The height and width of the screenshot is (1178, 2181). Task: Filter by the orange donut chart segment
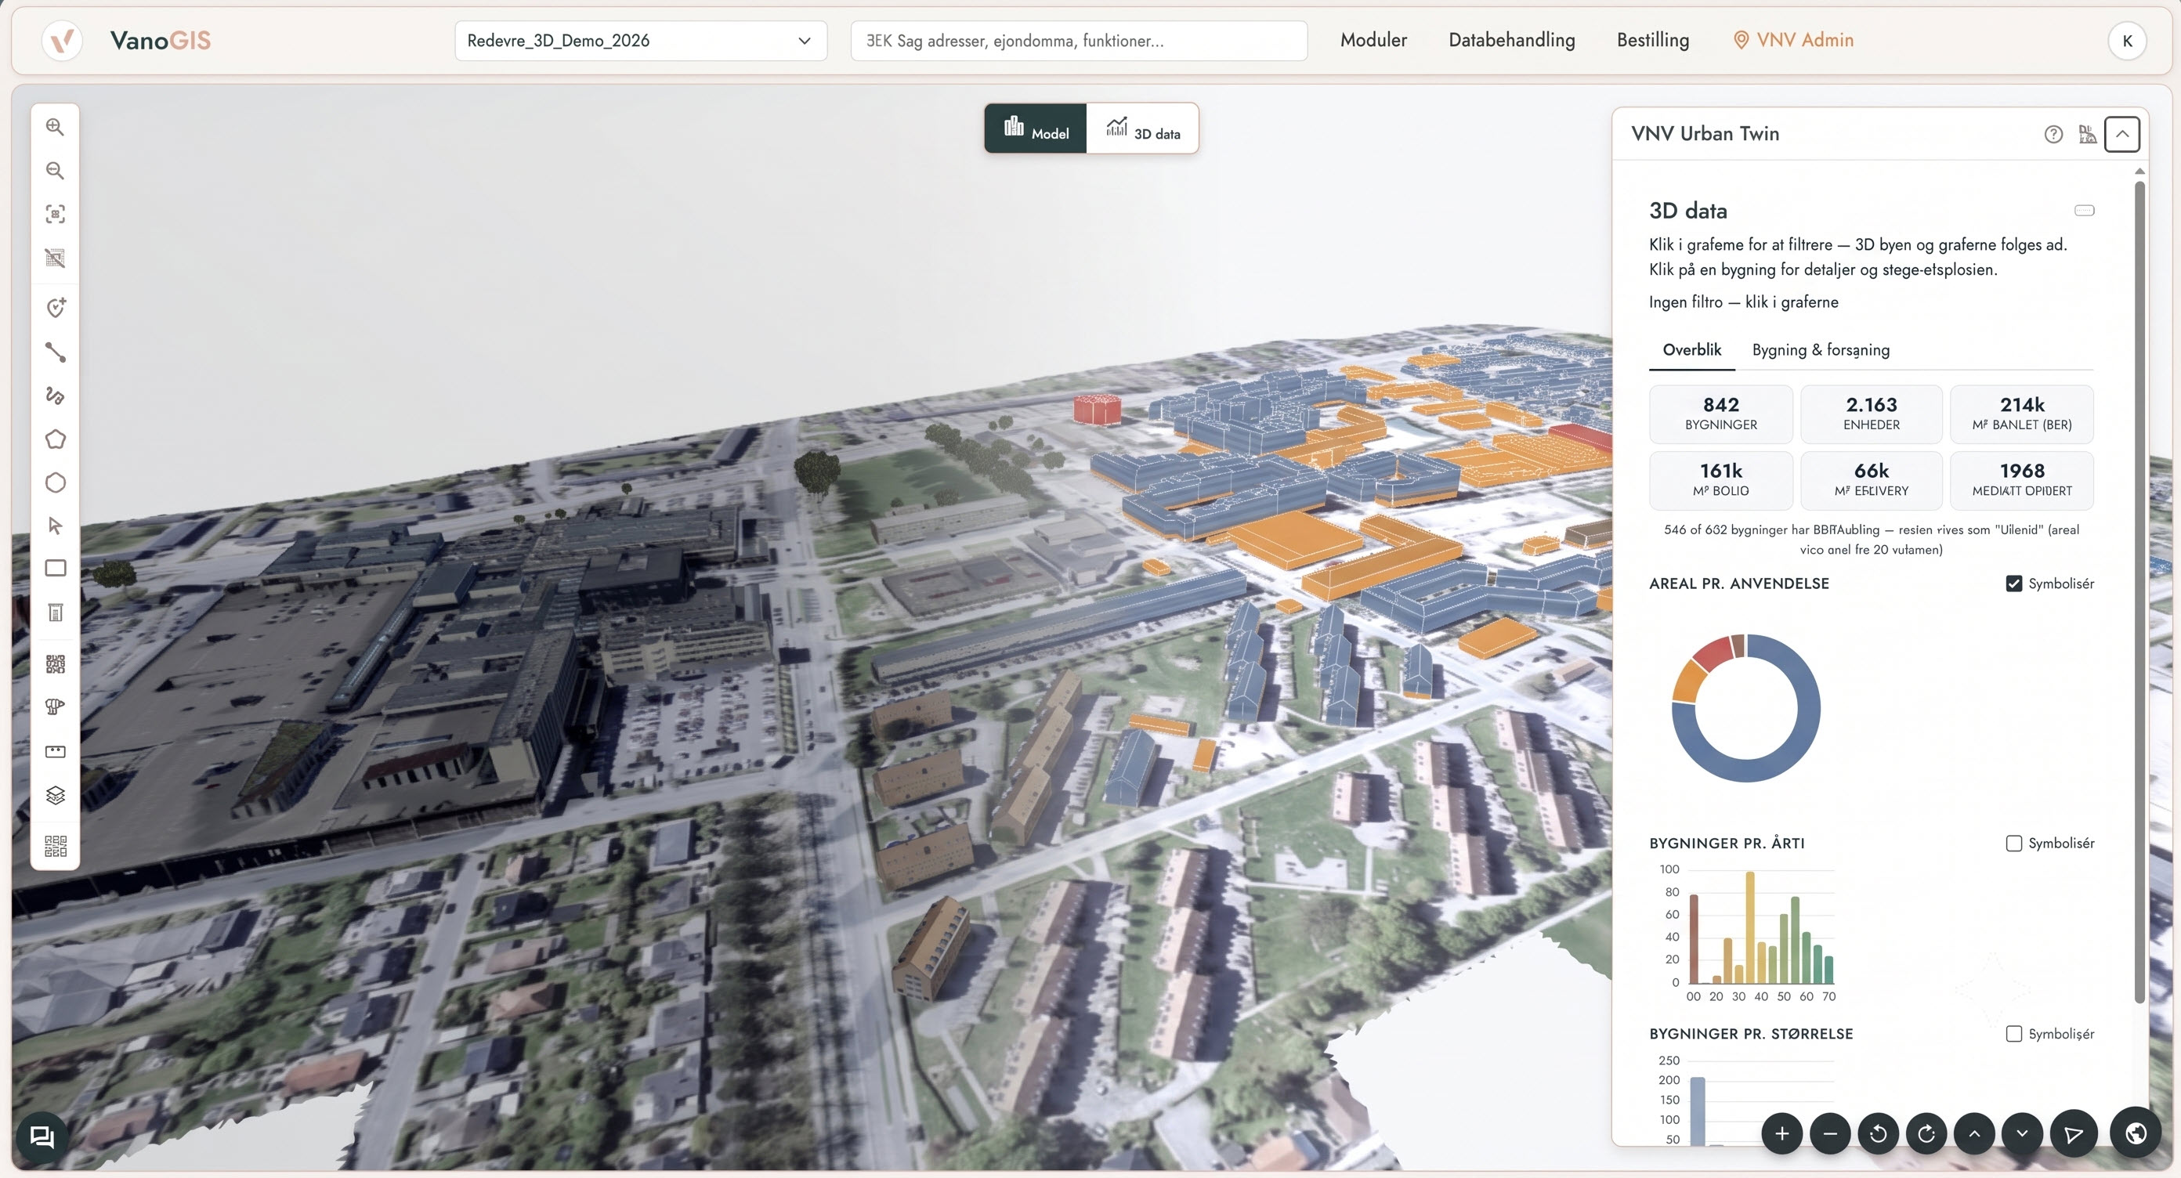[x=1689, y=681]
